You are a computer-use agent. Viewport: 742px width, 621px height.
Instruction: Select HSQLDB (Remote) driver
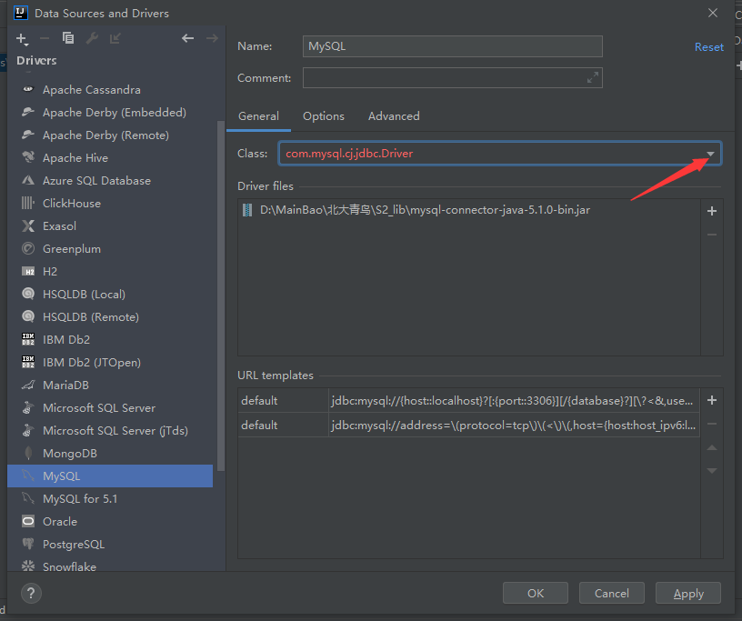pos(110,316)
